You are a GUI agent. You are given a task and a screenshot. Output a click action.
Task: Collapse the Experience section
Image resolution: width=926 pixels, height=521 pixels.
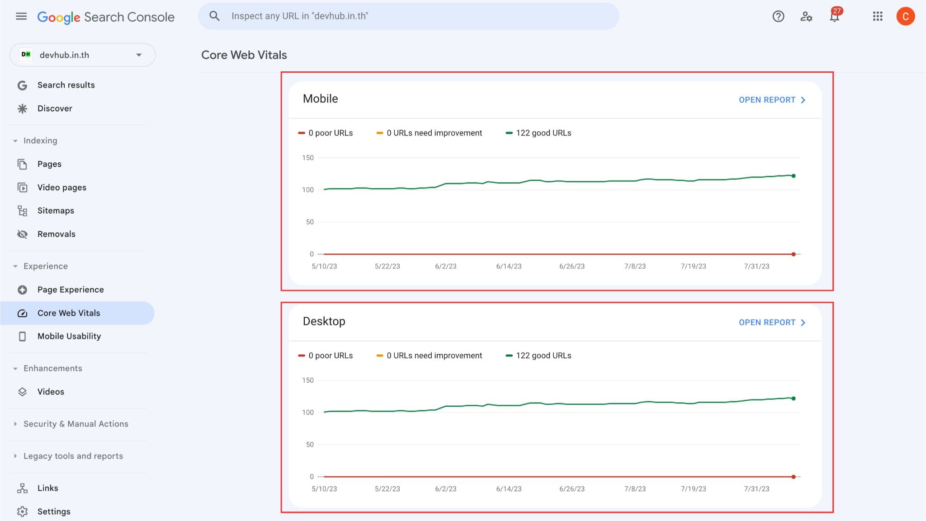(15, 267)
